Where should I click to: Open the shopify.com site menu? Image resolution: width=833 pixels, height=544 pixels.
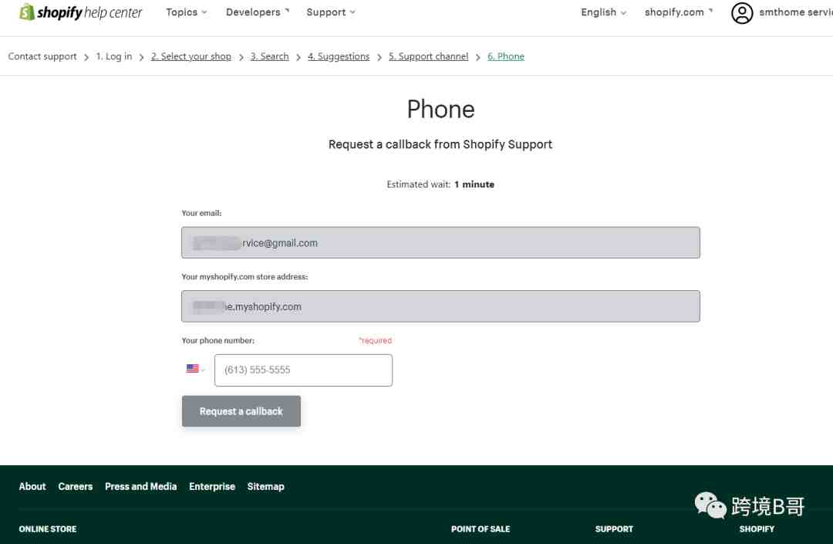pyautogui.click(x=679, y=12)
